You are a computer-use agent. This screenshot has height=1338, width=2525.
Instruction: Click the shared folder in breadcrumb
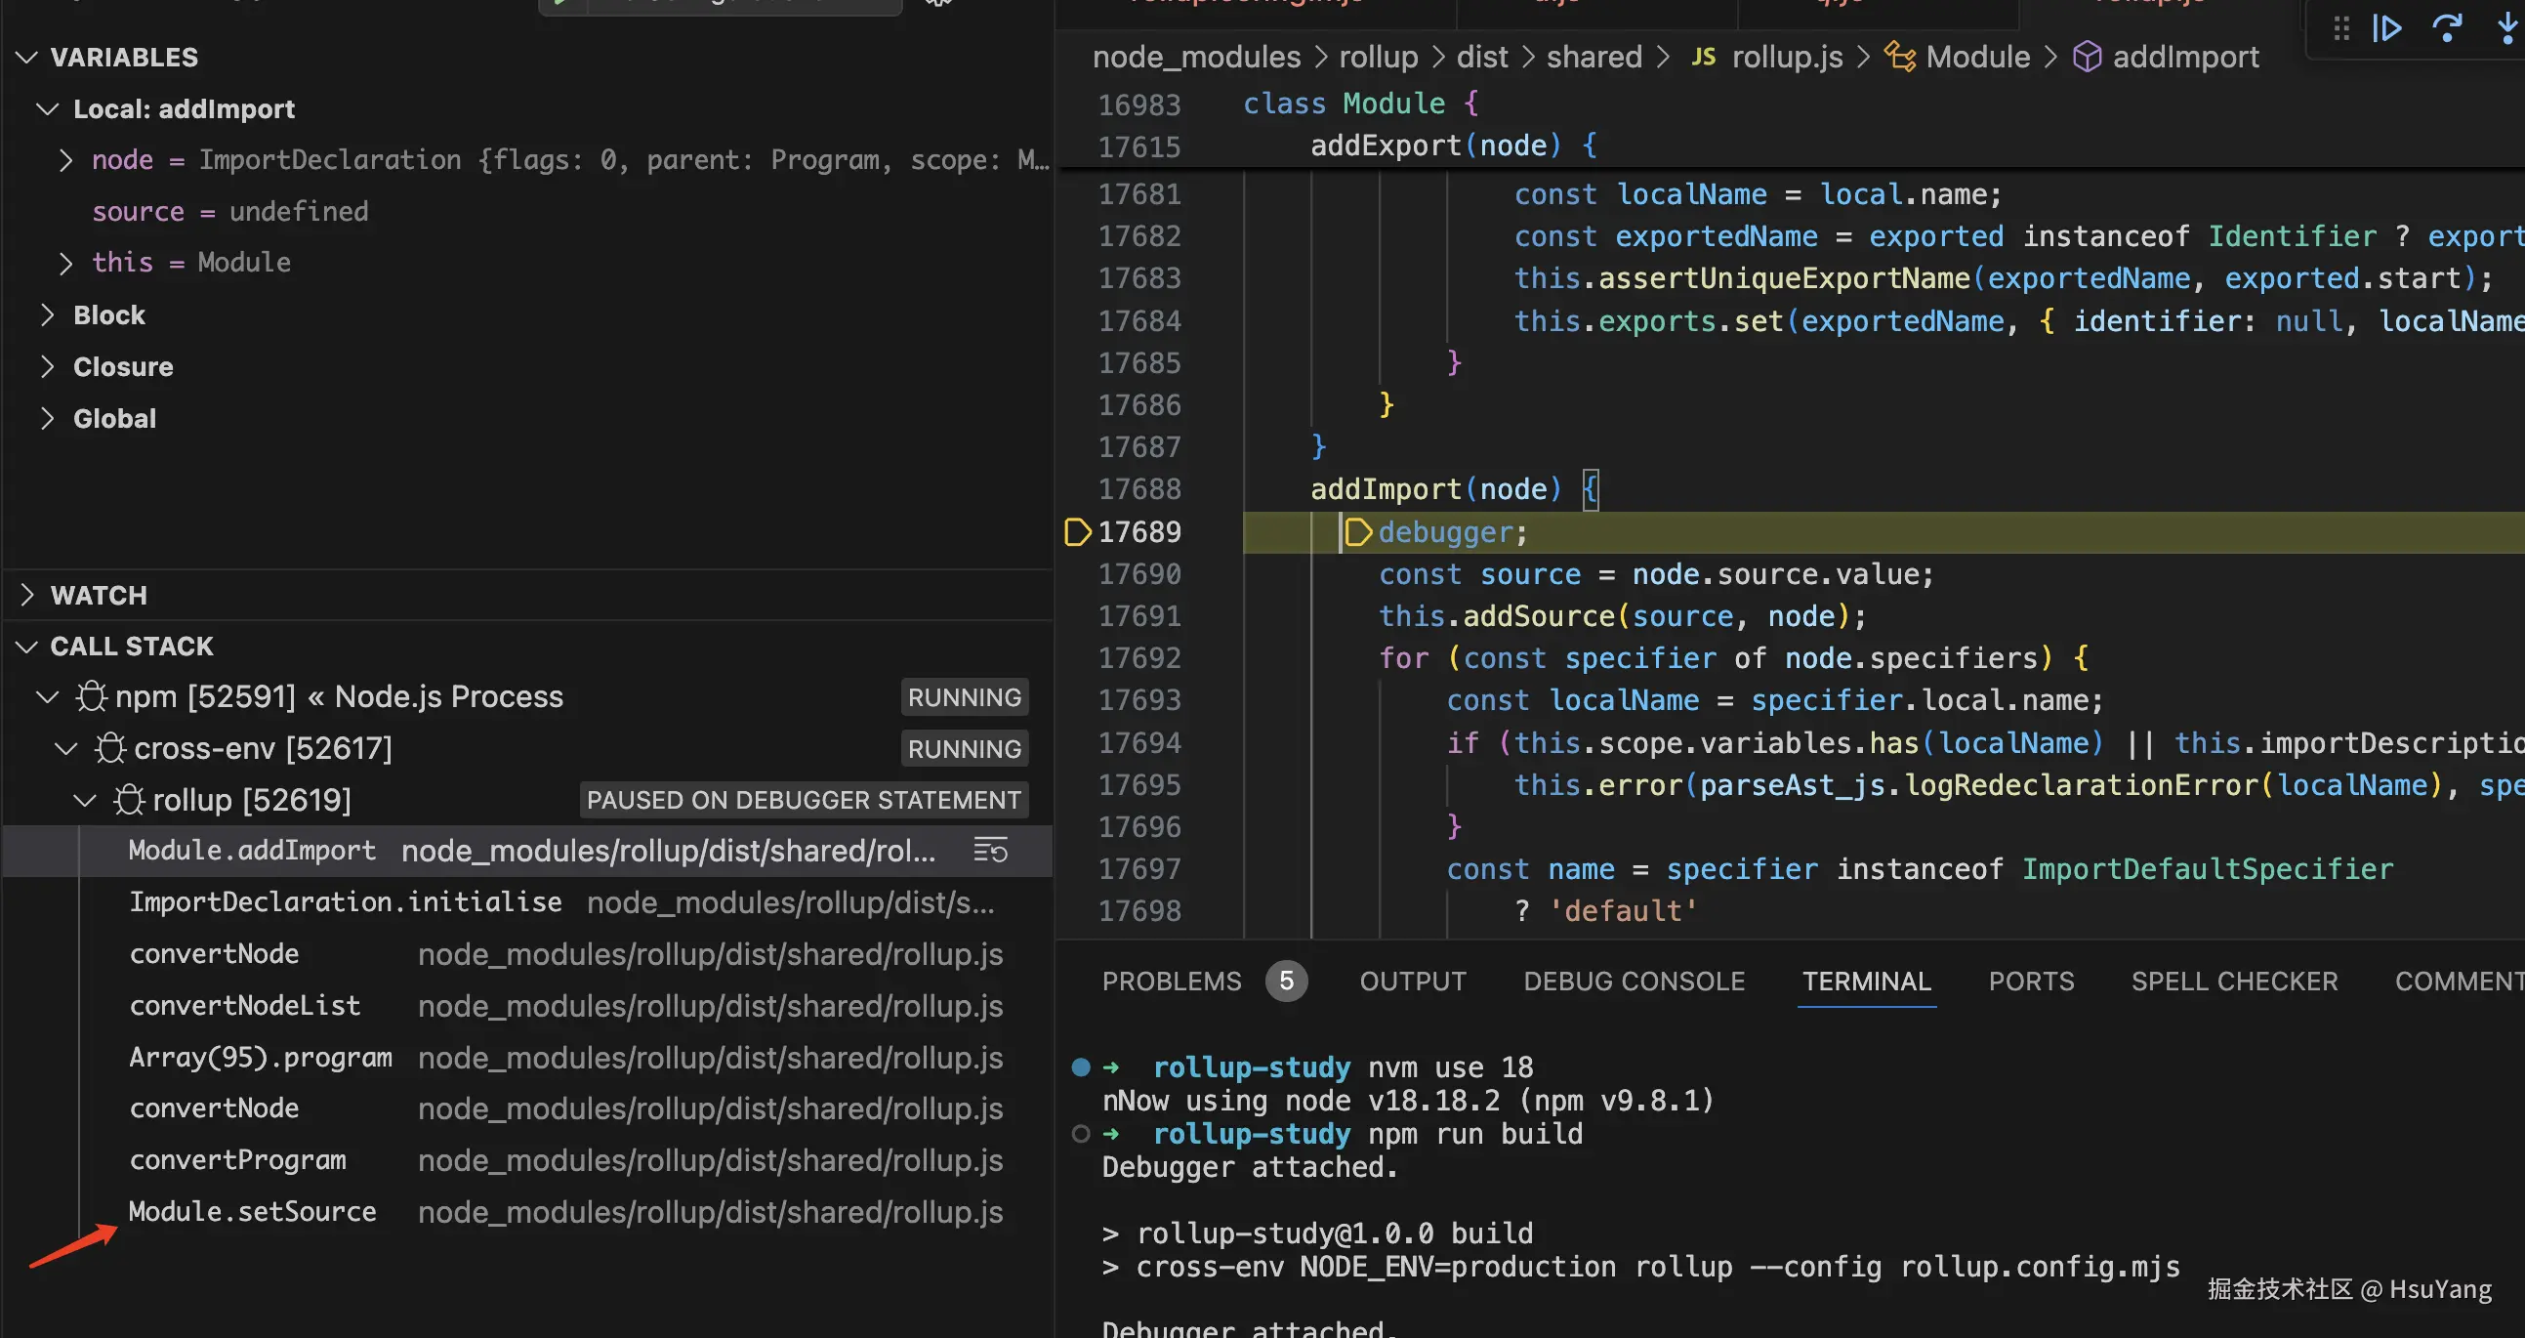(1594, 57)
